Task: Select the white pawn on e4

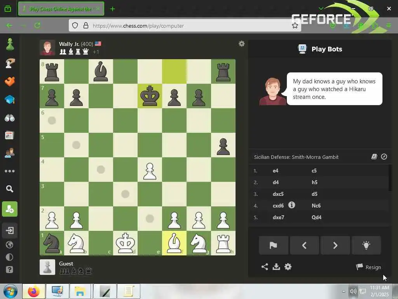Action: (x=150, y=170)
